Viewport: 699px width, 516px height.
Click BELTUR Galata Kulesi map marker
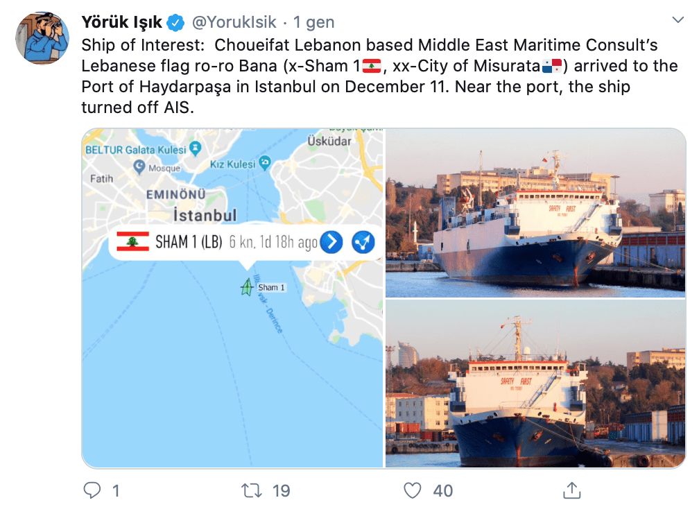point(195,148)
